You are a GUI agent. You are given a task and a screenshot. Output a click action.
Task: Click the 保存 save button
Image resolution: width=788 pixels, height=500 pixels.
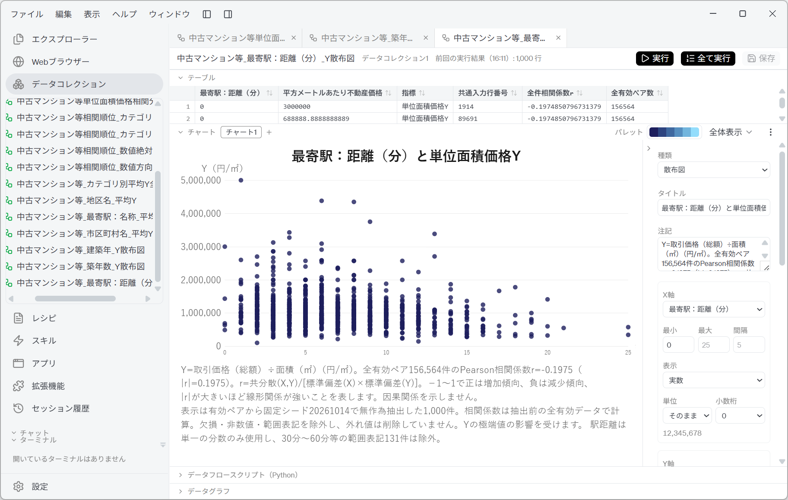coord(761,58)
